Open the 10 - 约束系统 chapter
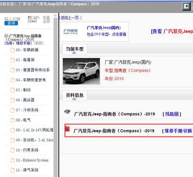The image size is (193, 177). coord(27,150)
